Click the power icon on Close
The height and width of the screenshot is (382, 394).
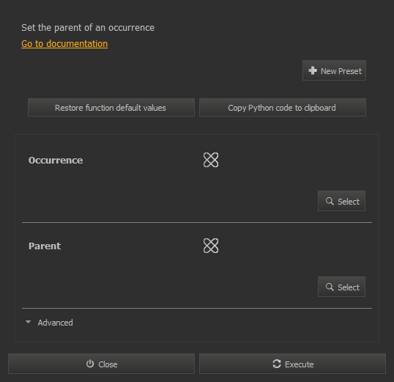point(90,364)
